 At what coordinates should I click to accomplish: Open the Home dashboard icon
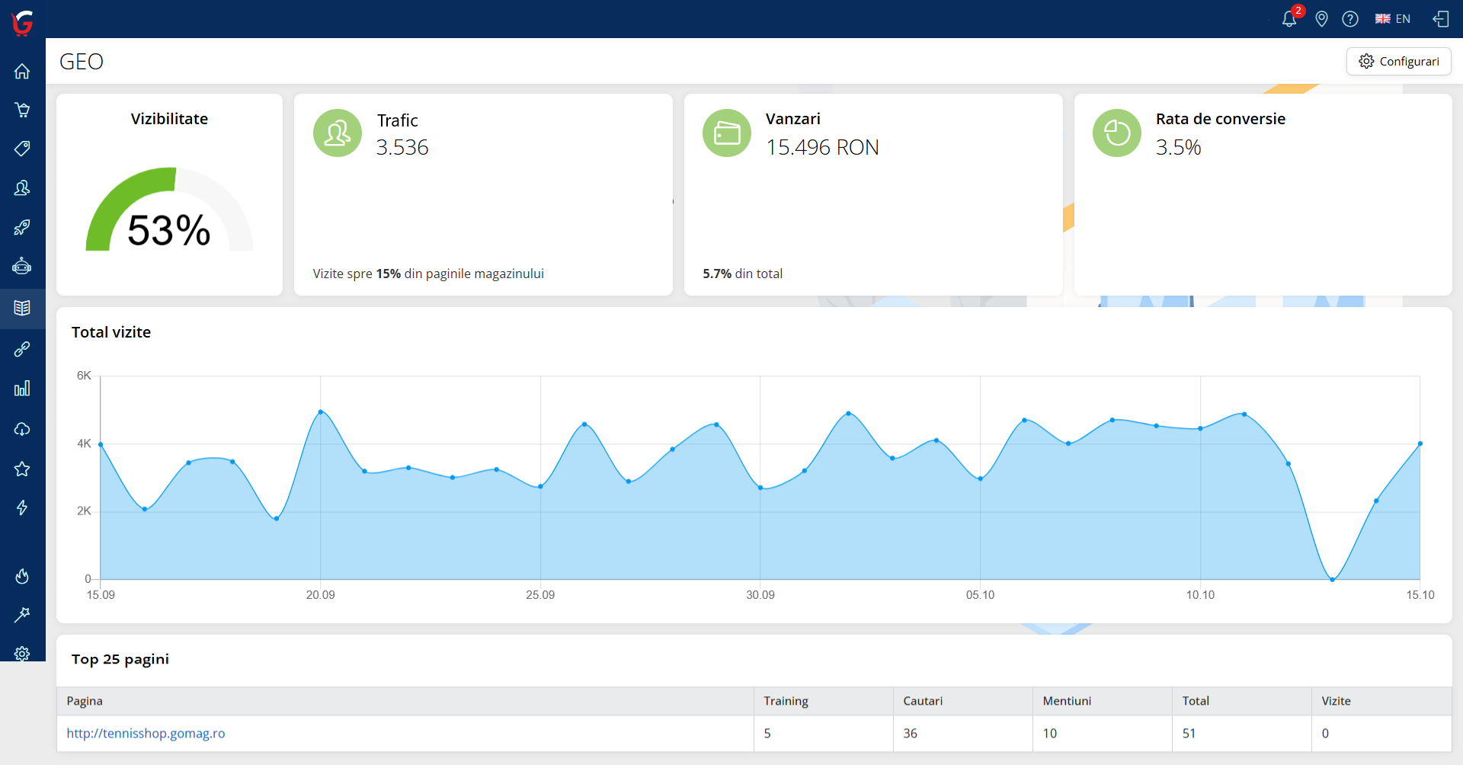tap(22, 71)
